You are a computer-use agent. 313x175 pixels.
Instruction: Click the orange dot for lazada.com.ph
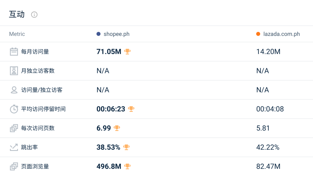click(x=258, y=34)
